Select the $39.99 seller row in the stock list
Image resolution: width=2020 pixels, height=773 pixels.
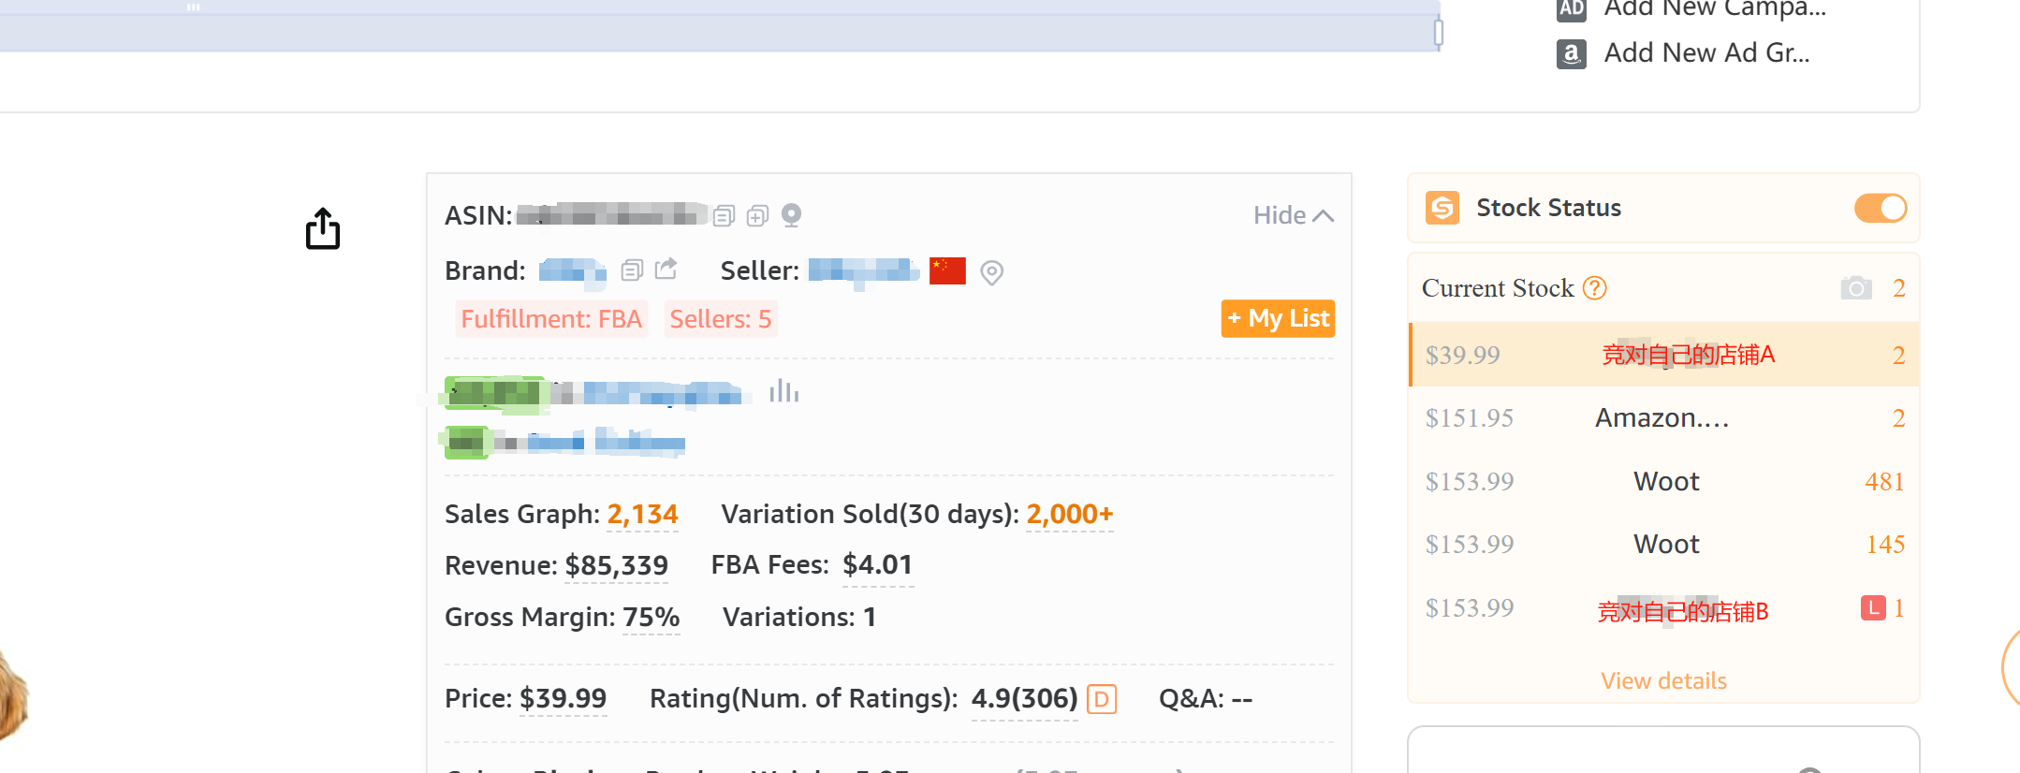click(x=1664, y=355)
